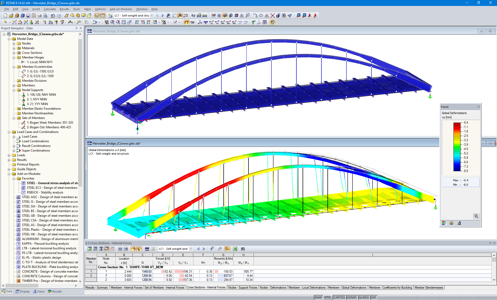The image size is (497, 300).
Task: Open the Add-on Modules menu
Action: 121,9
